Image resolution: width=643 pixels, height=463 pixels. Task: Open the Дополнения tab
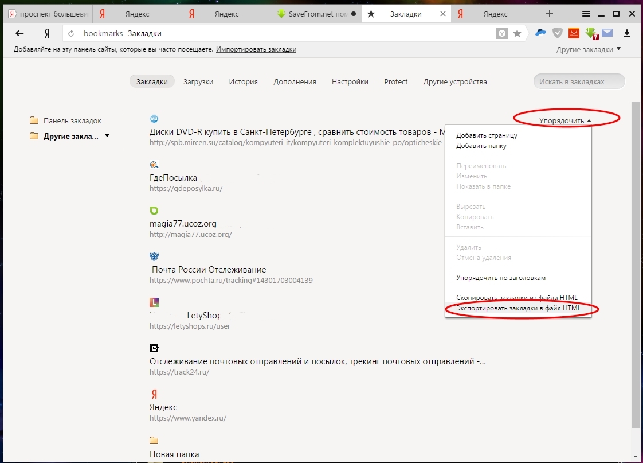pos(295,81)
